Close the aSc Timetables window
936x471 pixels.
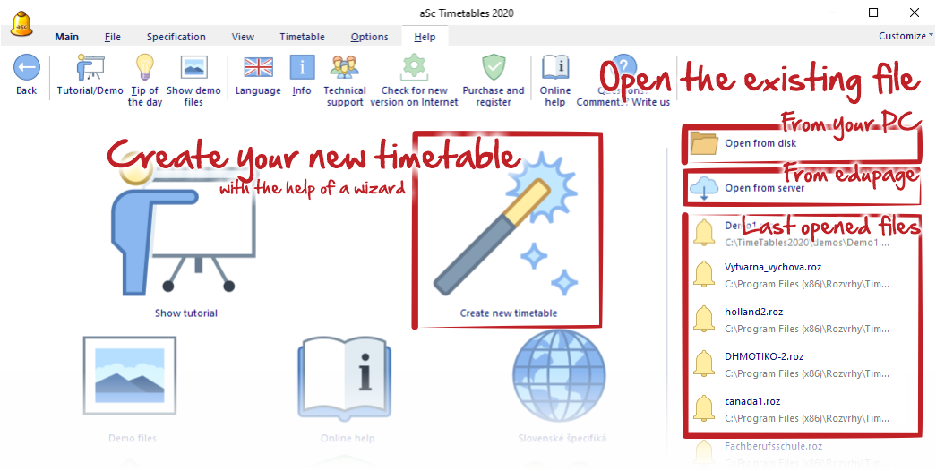[914, 13]
